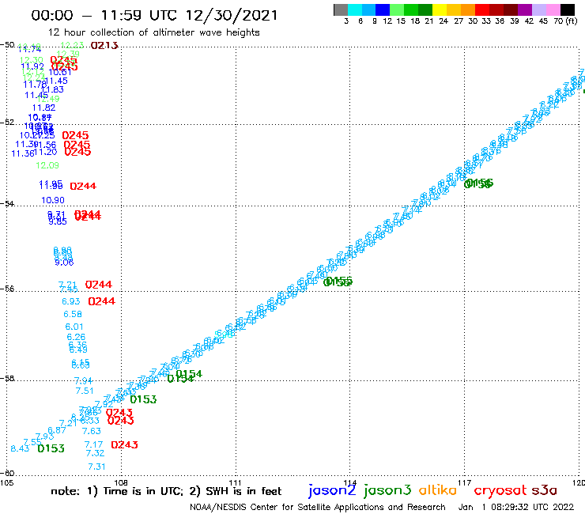
Task: Click the wave height value '6.26'
Action: 76,337
